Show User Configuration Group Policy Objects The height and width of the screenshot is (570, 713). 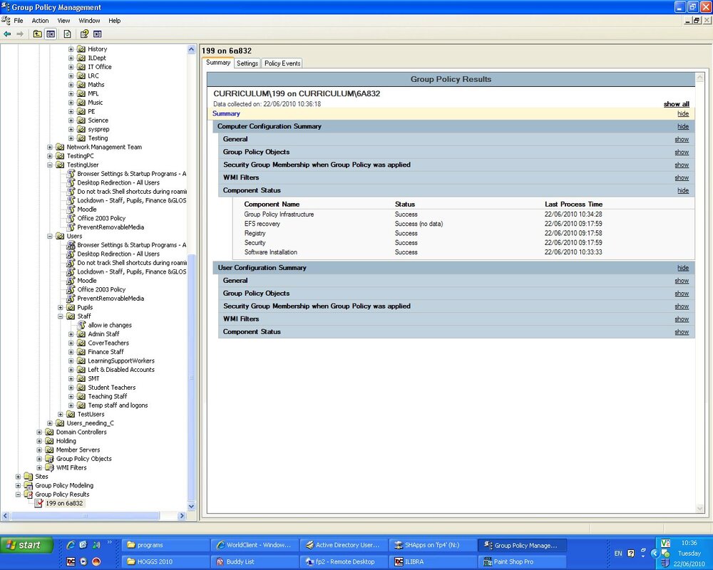point(682,294)
